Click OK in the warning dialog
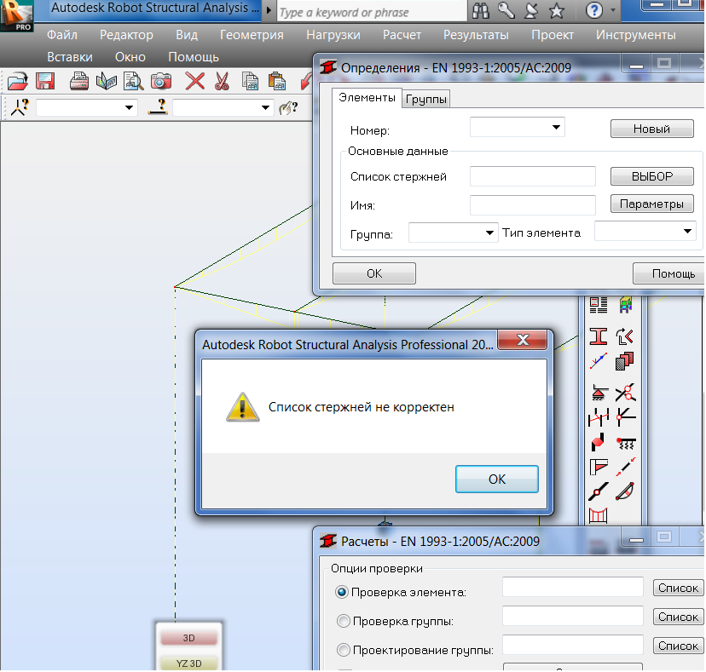The image size is (706, 672). (496, 479)
